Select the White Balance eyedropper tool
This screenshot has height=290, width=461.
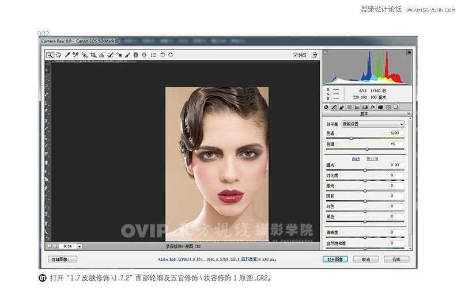pos(67,55)
